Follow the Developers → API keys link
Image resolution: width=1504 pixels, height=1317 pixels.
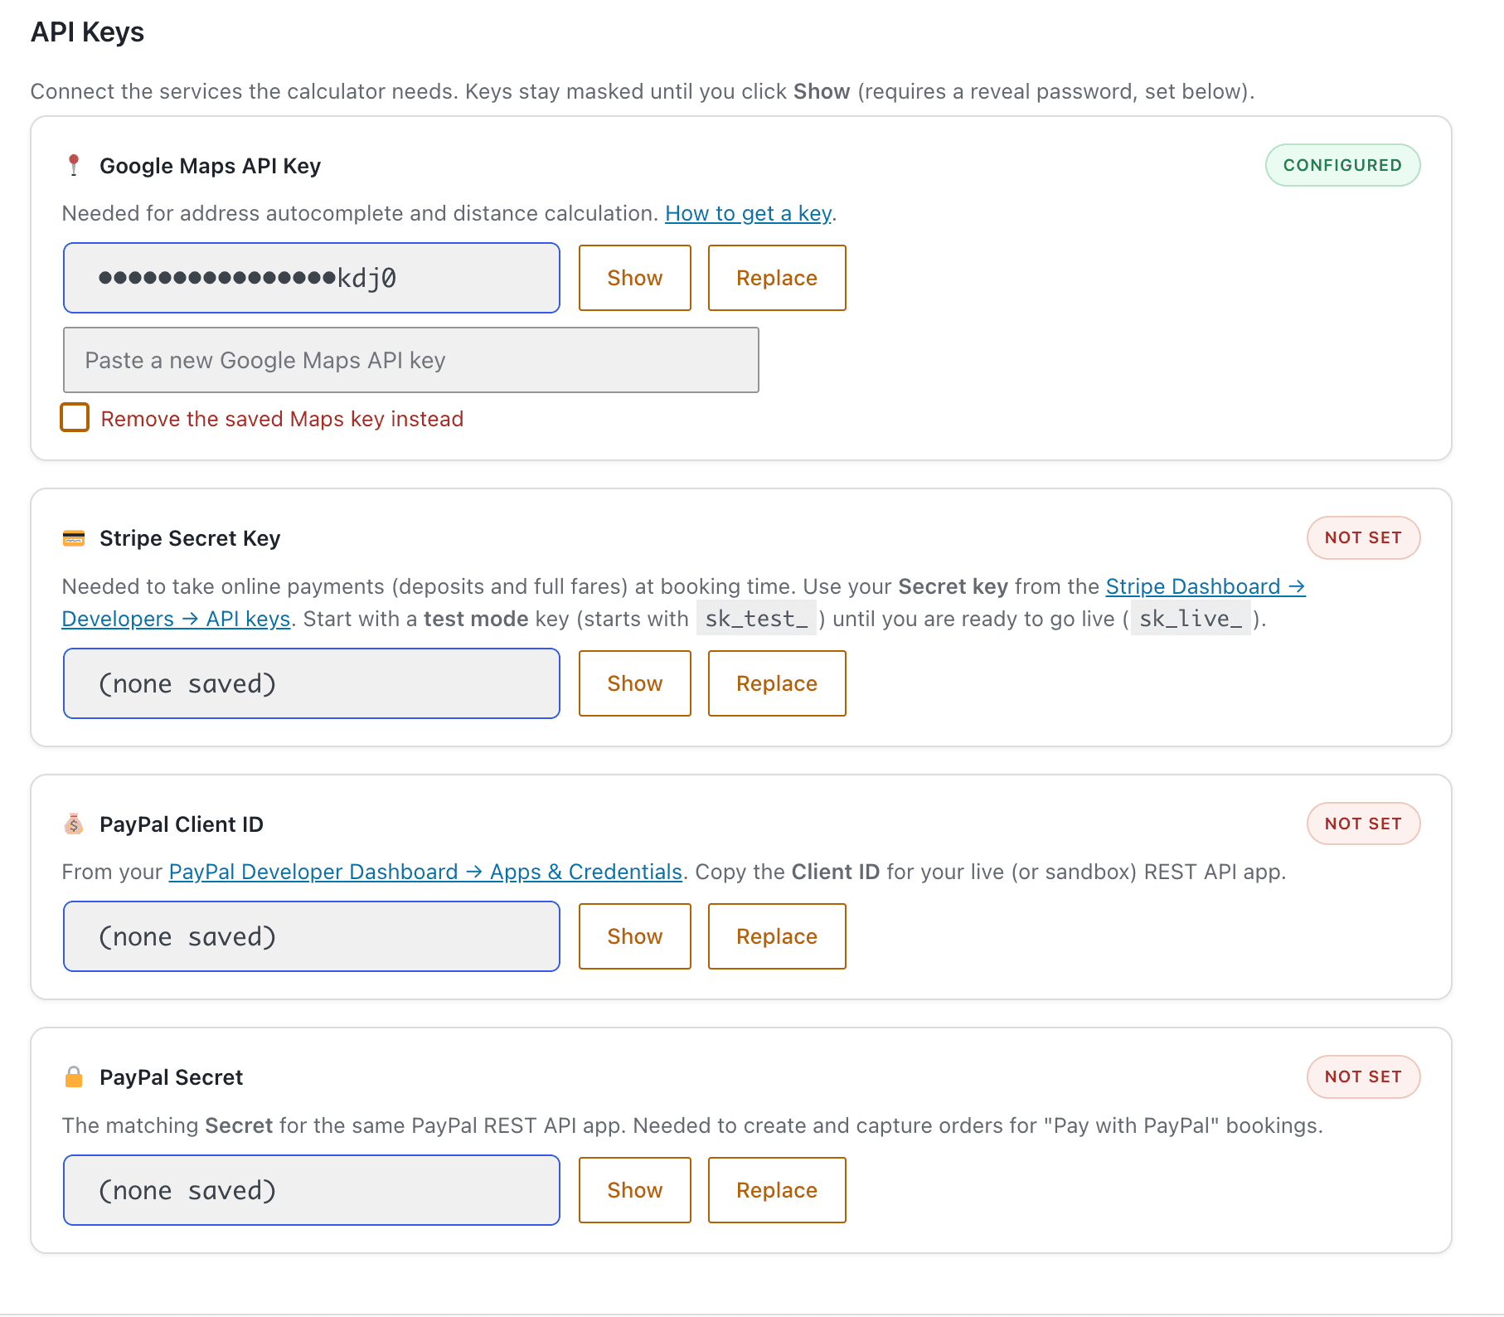[176, 619]
